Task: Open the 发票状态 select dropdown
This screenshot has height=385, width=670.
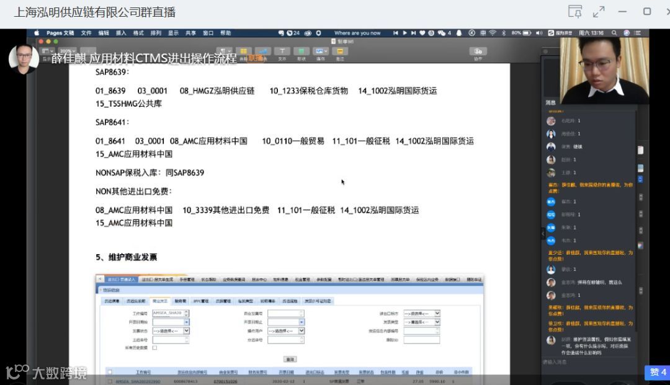Action: coord(171,331)
